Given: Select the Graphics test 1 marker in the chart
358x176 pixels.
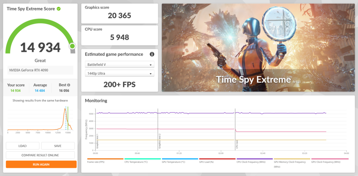Looking at the screenshot, I should 97,141.
